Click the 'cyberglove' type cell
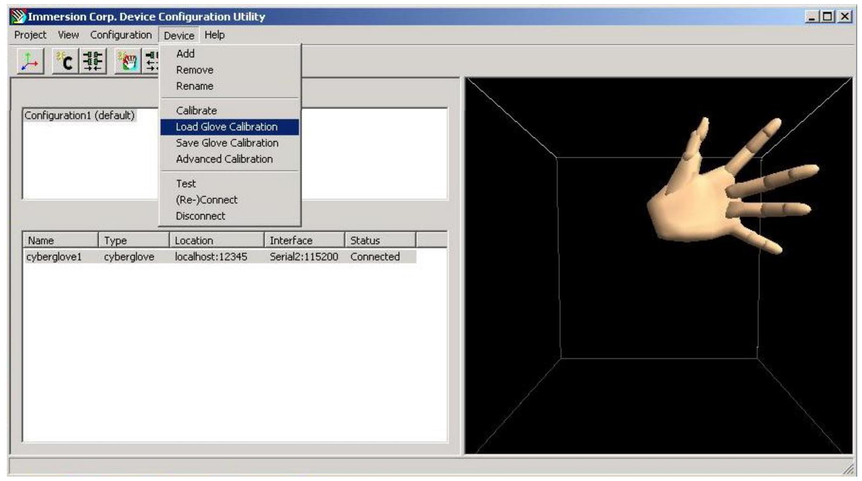Viewport: 862px width, 481px height. (129, 257)
